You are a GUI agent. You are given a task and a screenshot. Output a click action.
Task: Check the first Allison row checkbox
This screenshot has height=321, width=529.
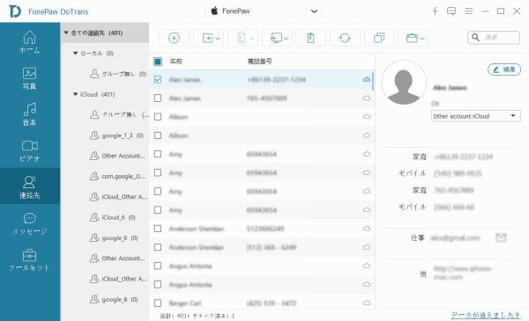(158, 117)
